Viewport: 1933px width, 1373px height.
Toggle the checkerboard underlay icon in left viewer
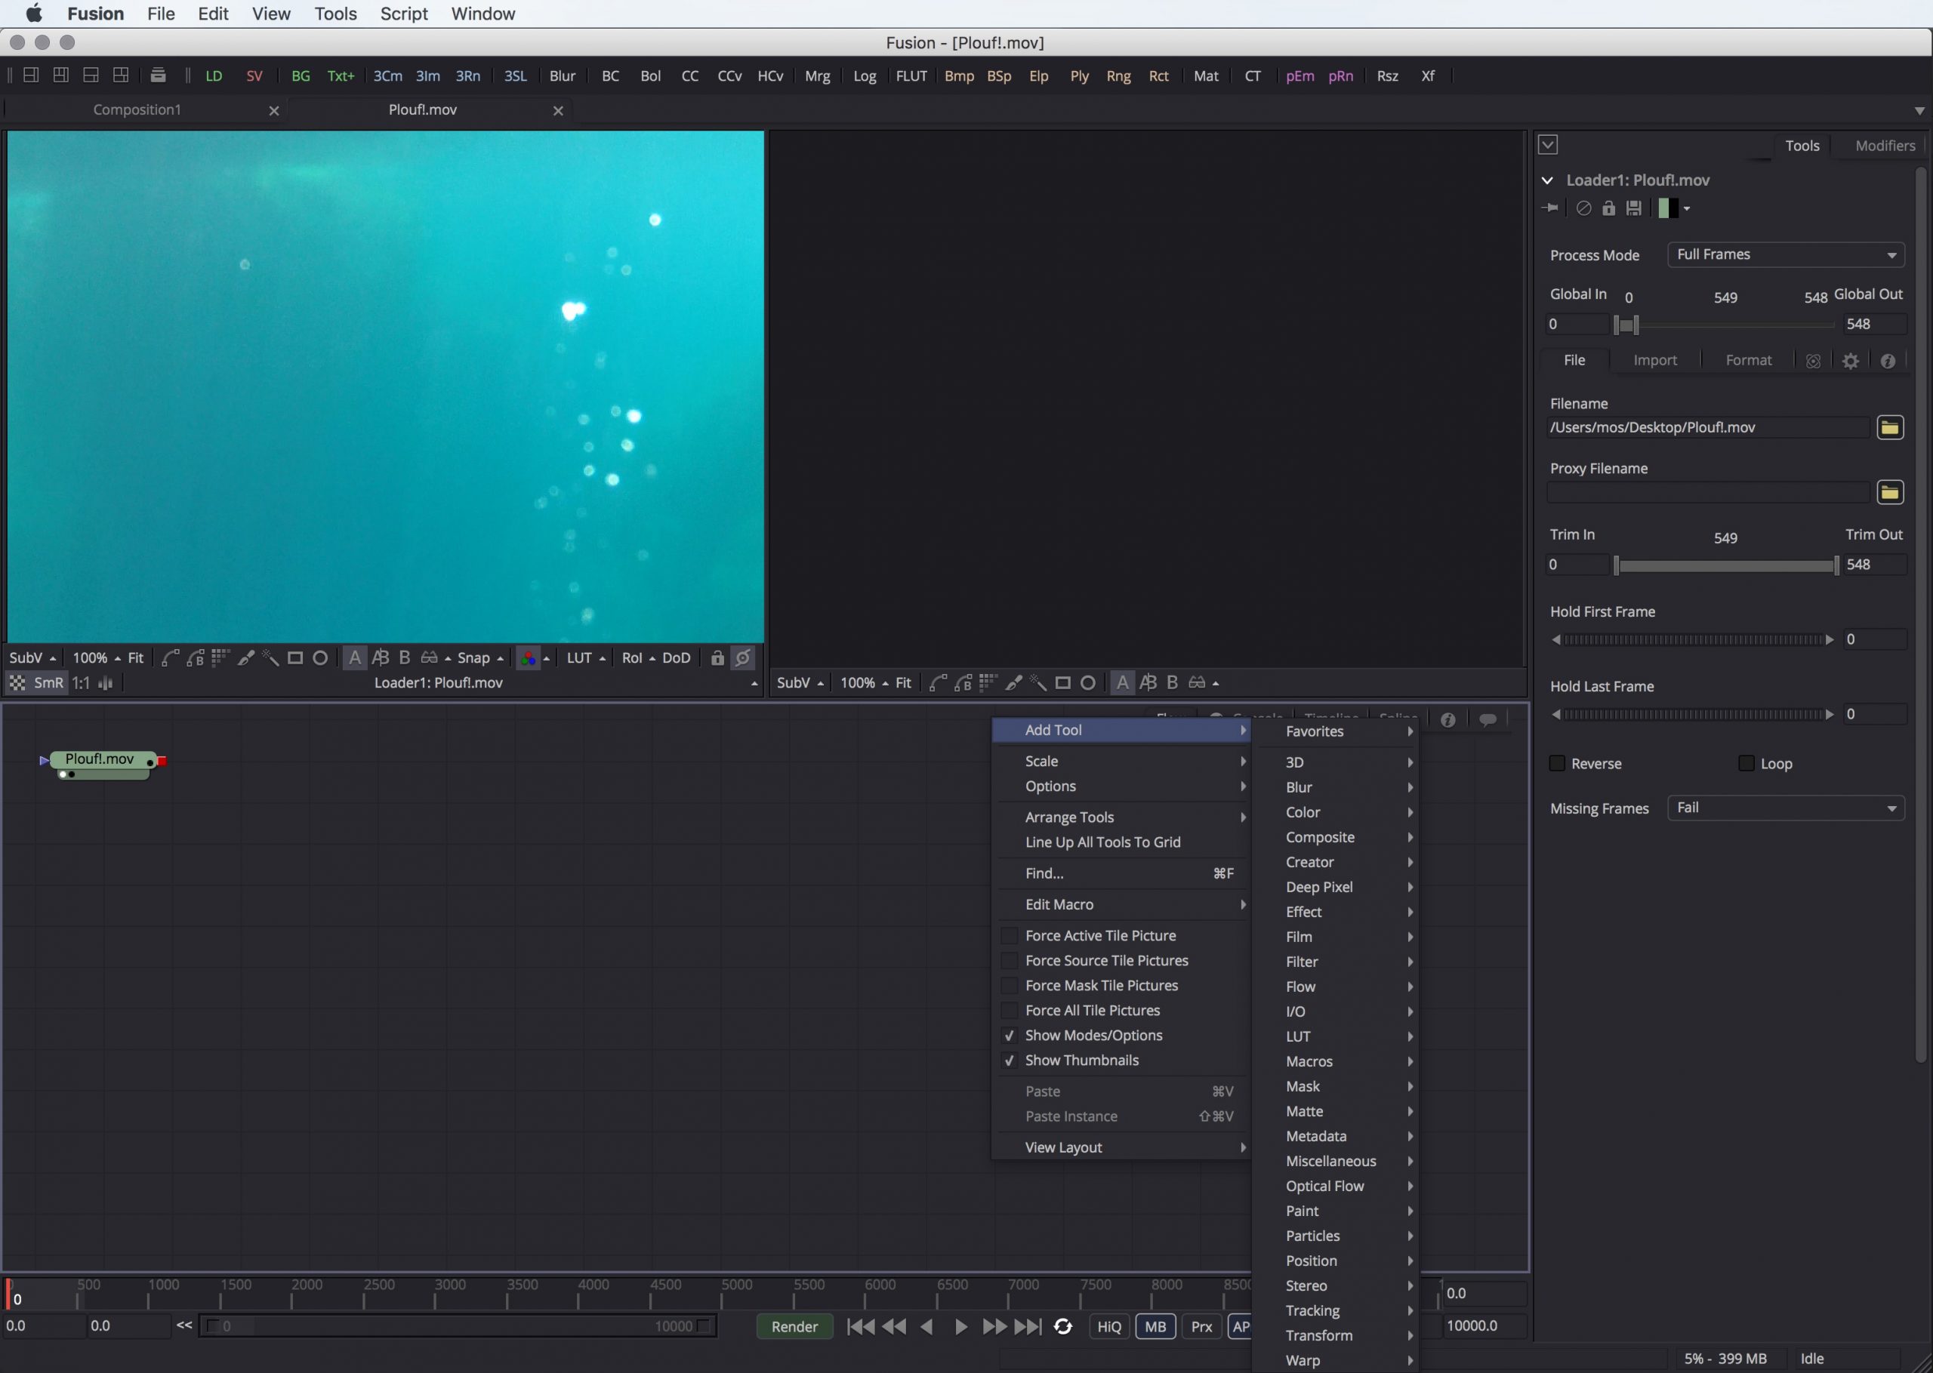pyautogui.click(x=17, y=682)
